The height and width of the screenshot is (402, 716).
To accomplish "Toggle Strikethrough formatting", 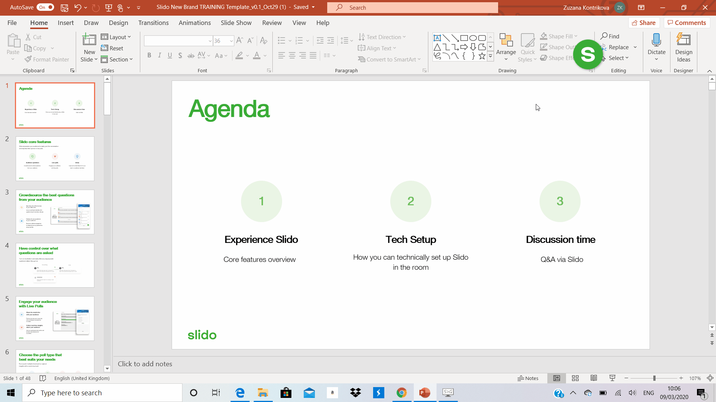I will click(x=191, y=56).
